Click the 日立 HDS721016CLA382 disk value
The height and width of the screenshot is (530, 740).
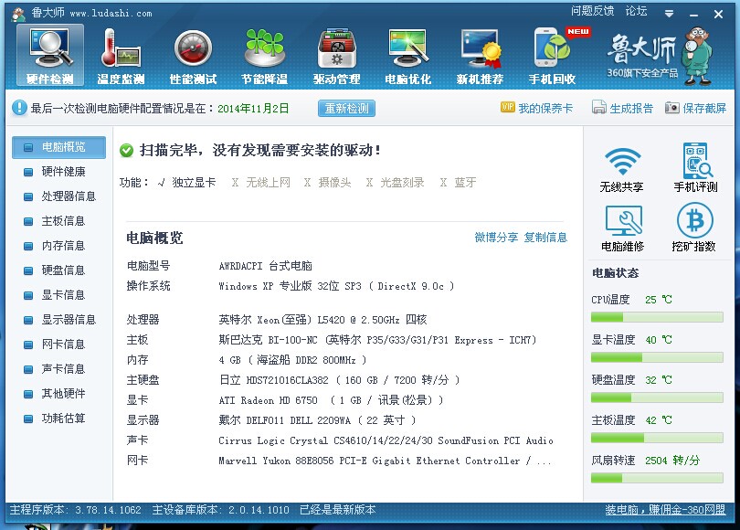coord(339,380)
